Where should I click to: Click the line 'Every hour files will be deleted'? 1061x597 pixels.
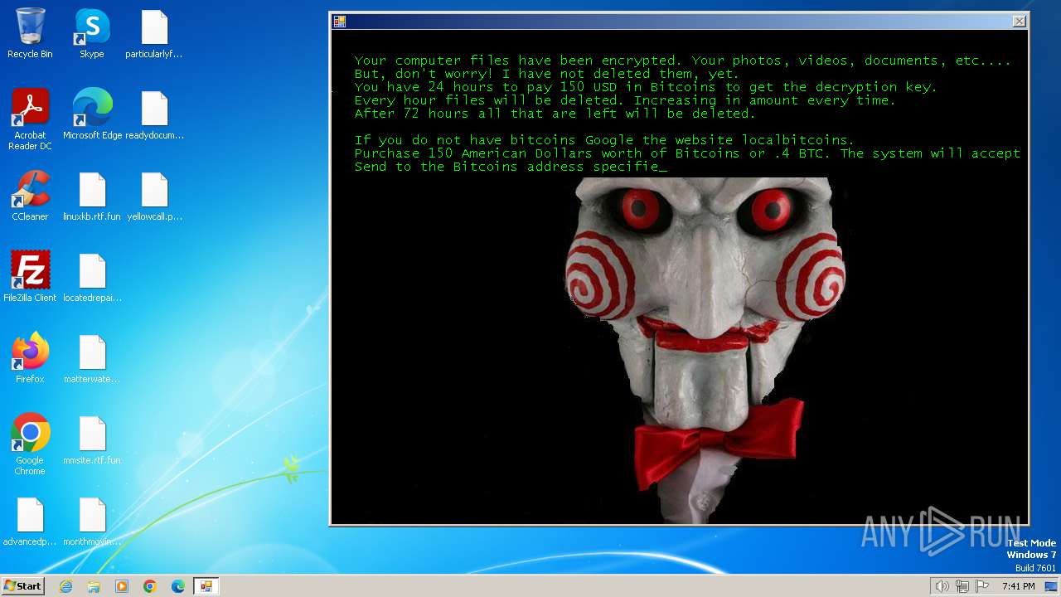pos(625,100)
